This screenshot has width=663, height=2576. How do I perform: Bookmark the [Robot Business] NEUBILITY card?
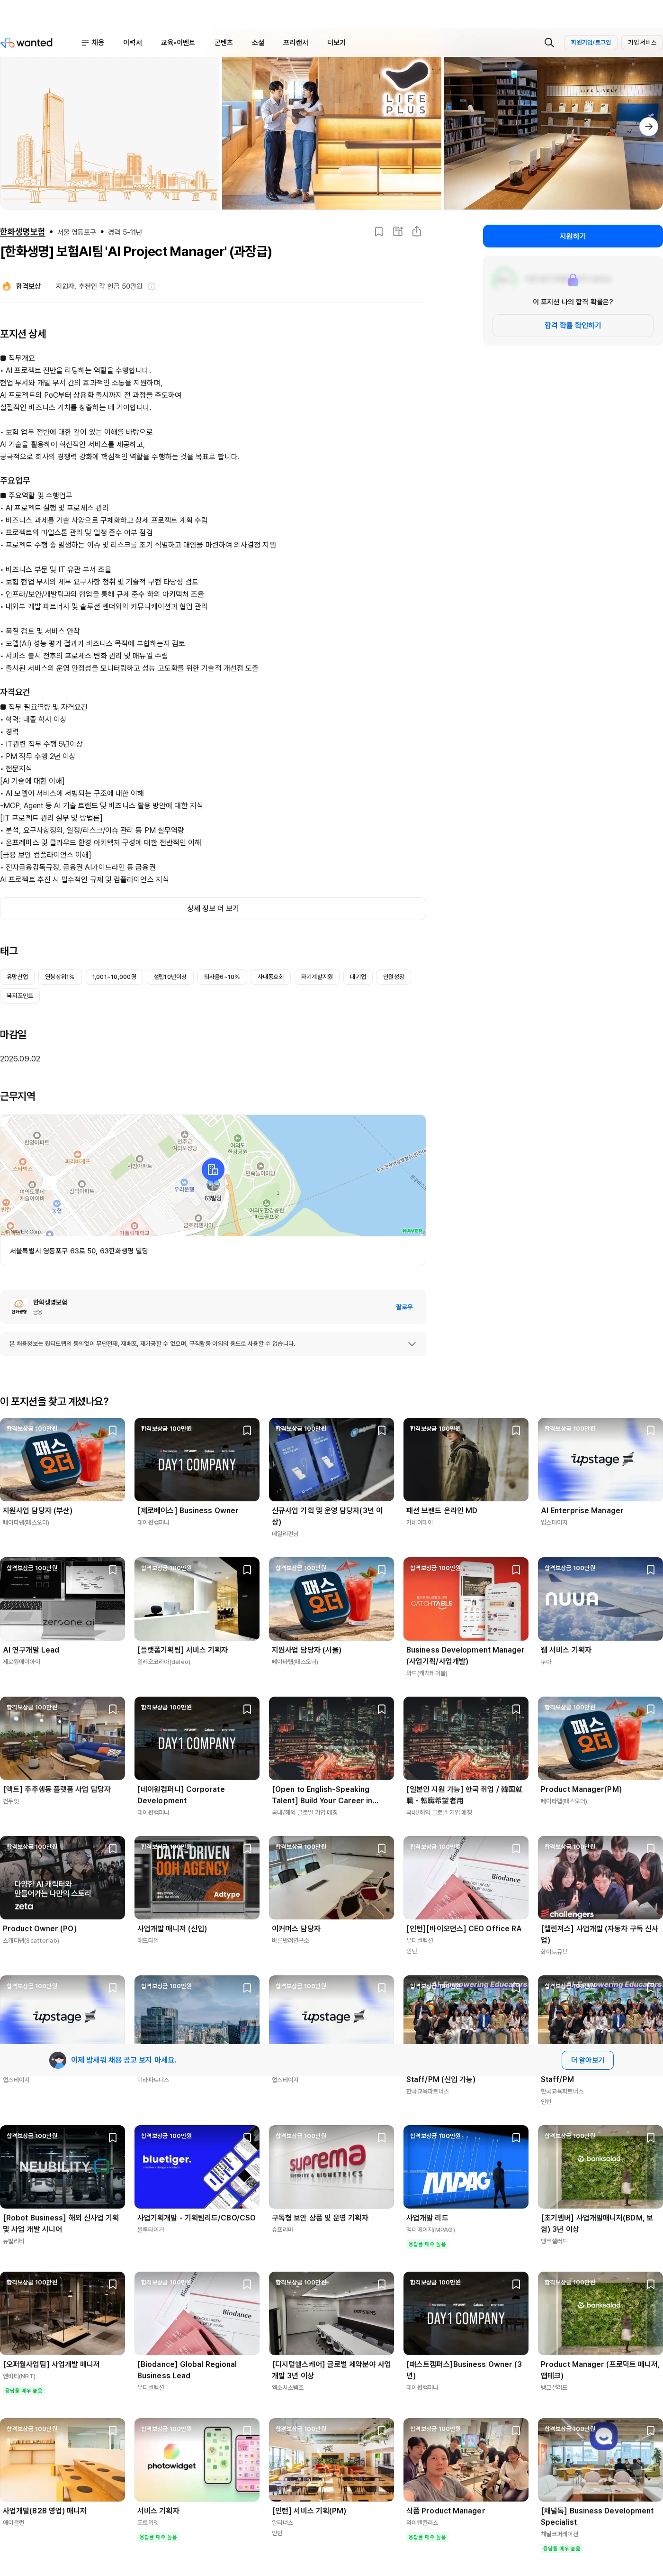[113, 2138]
